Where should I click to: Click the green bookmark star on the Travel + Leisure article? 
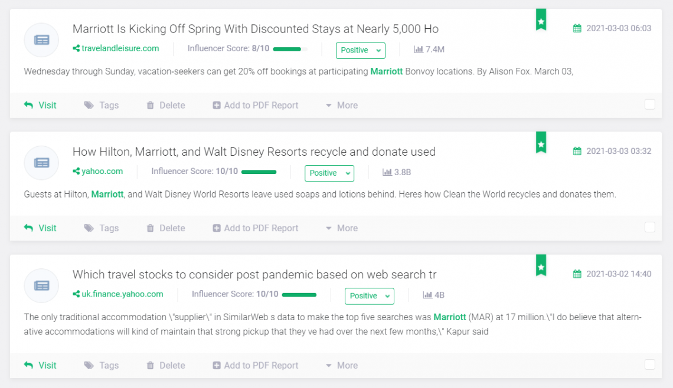click(541, 21)
